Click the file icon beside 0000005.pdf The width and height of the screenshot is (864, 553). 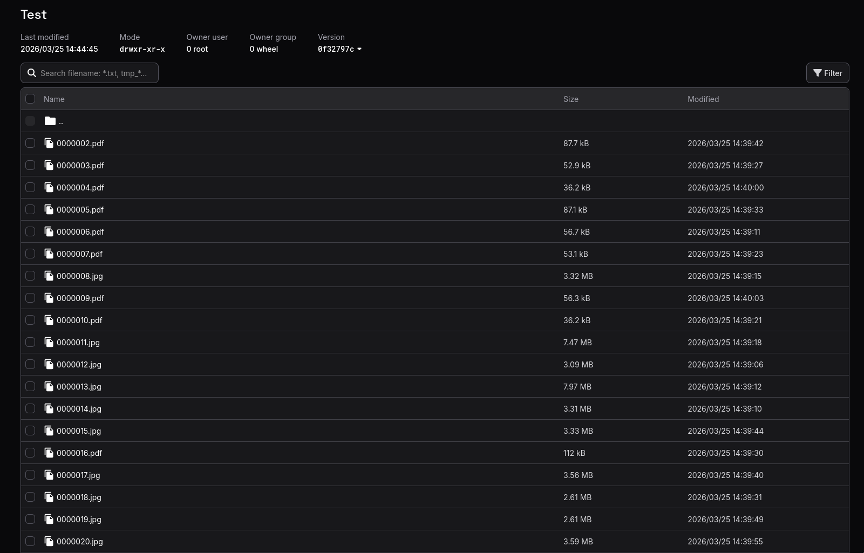click(49, 209)
